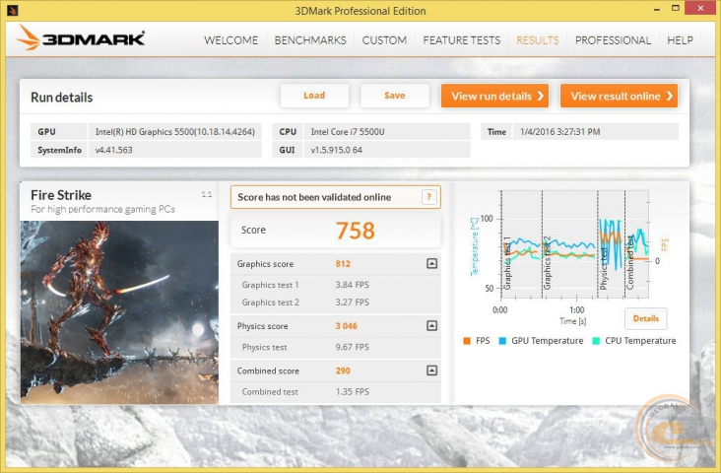Open the chart Details button
The image size is (721, 473).
(x=645, y=318)
